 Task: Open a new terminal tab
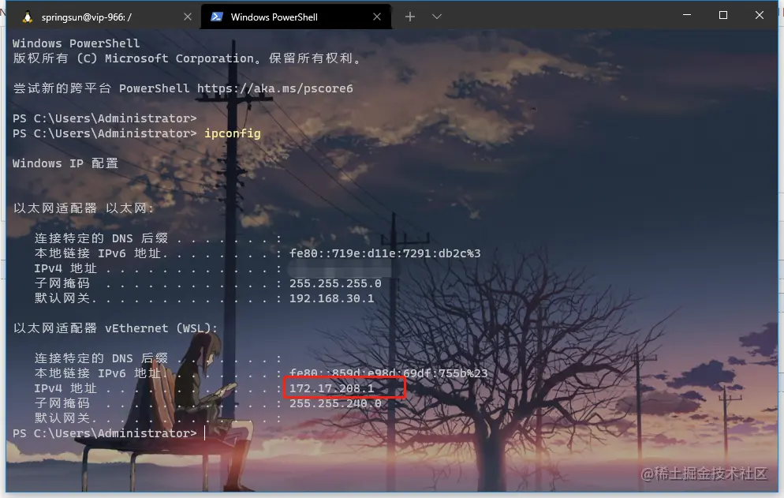410,17
